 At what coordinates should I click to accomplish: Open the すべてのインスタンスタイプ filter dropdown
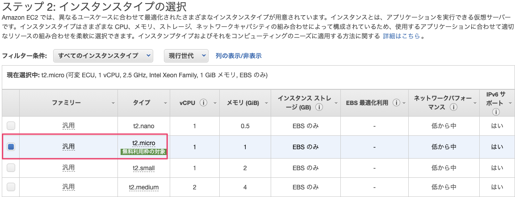[103, 56]
